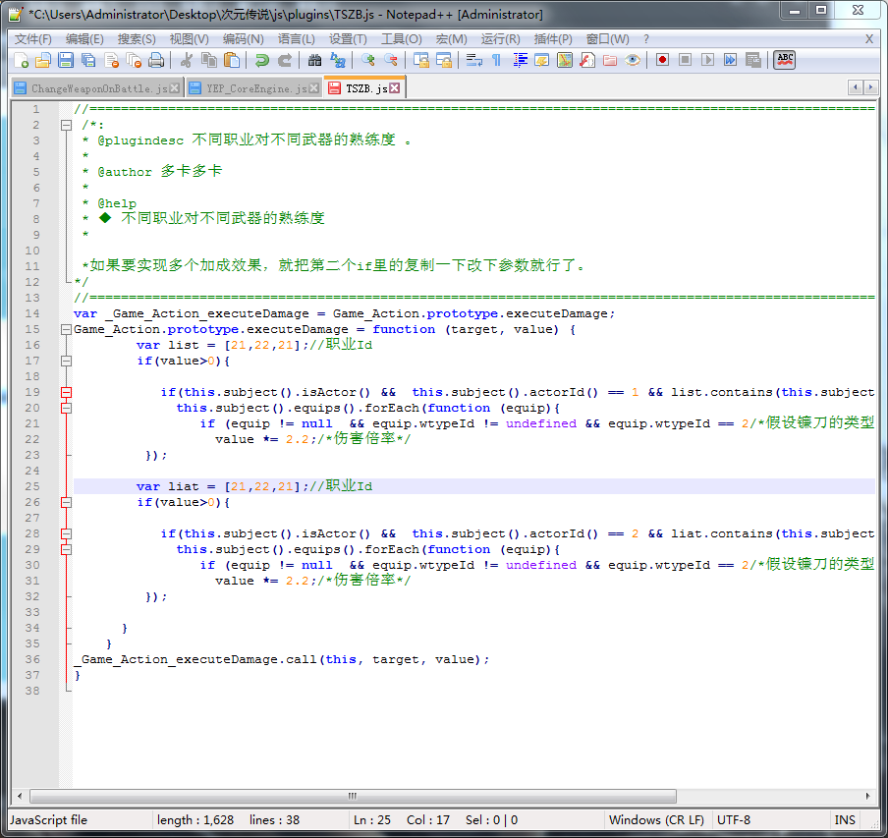Open the 文件(F) menu
The height and width of the screenshot is (838, 888).
tap(32, 39)
